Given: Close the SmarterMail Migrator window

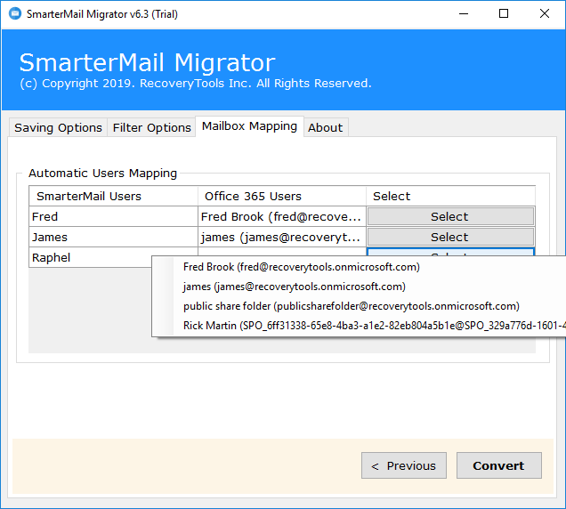Looking at the screenshot, I should (545, 13).
